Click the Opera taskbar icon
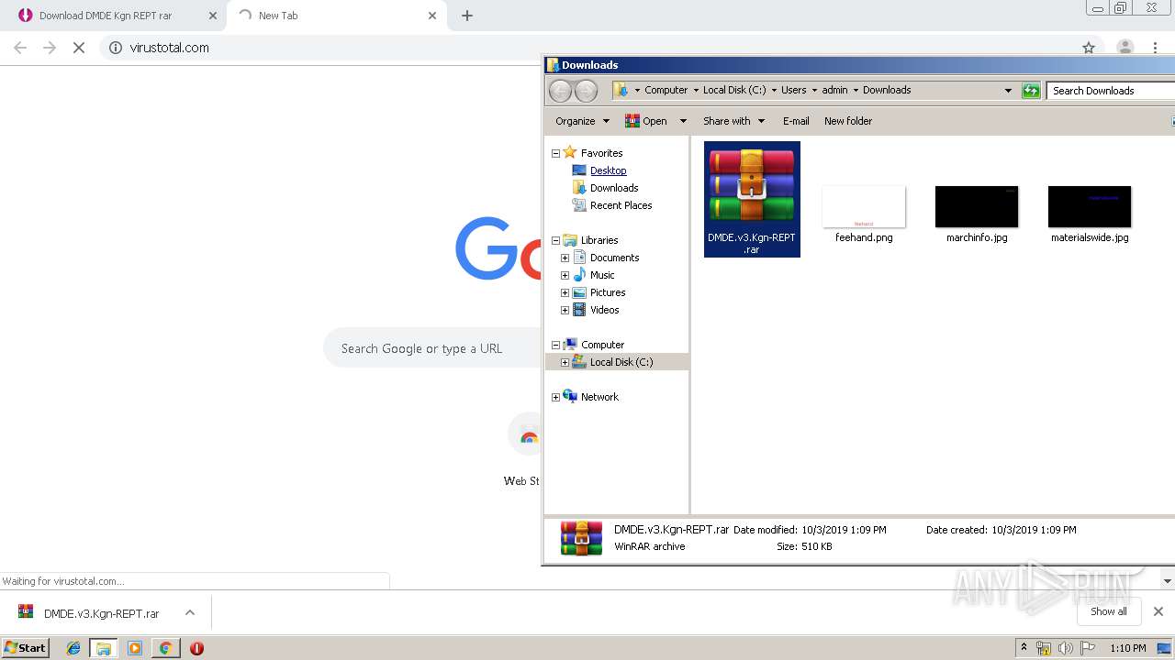Image resolution: width=1175 pixels, height=660 pixels. (x=196, y=648)
